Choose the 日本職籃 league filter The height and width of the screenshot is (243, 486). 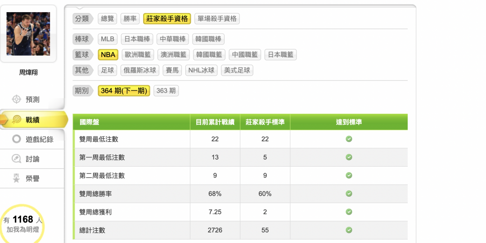click(x=280, y=55)
